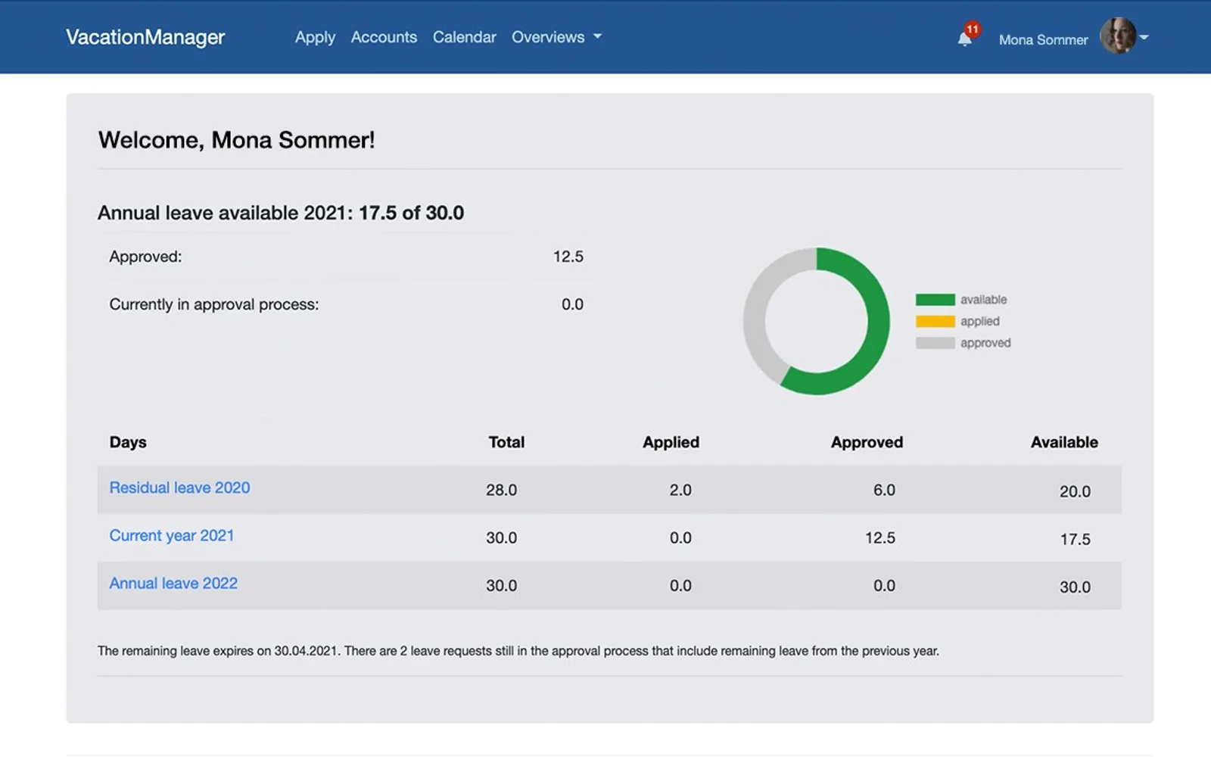Click the 6.0 approved value in Residual leave row
Screen dimensions: 1211x757
coord(884,490)
